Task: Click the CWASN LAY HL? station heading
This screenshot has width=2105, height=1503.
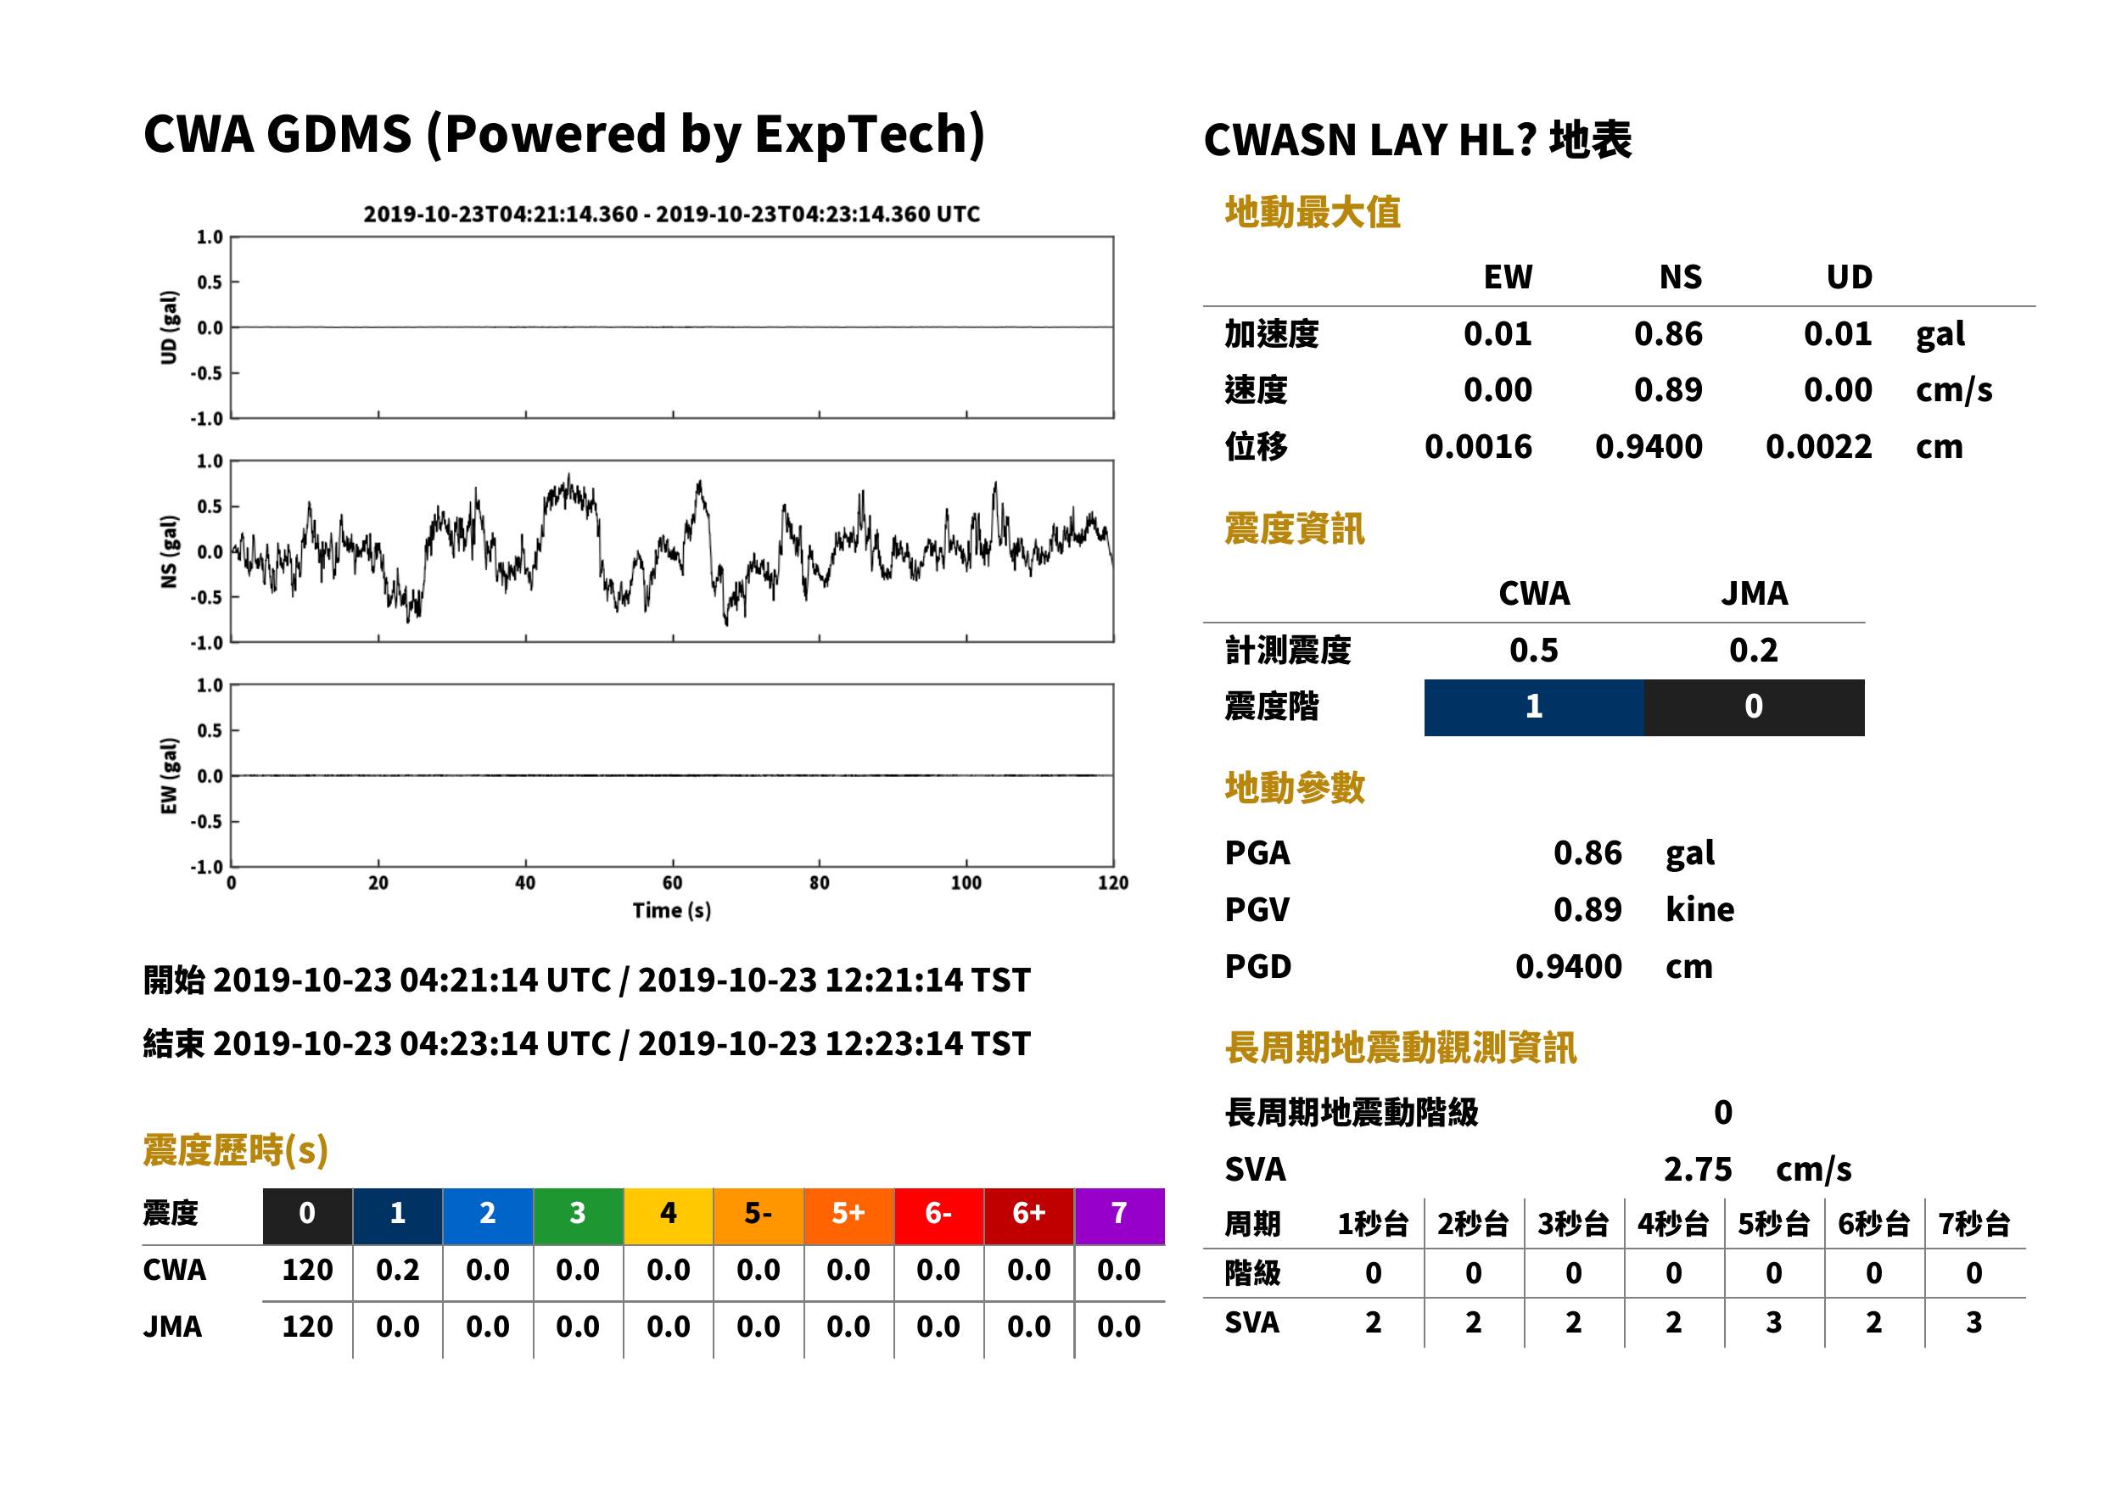Action: pos(1418,141)
